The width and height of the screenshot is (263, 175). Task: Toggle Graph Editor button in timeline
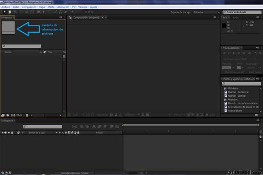(117, 126)
